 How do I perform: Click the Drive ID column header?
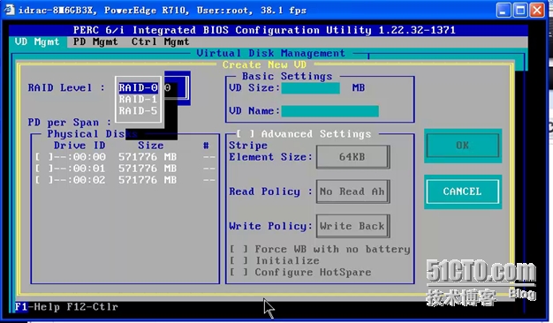click(80, 146)
